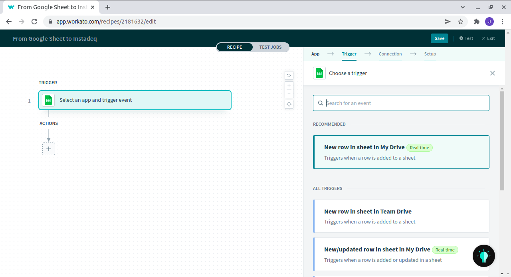
Task: Go back in the browser
Action: (9, 22)
